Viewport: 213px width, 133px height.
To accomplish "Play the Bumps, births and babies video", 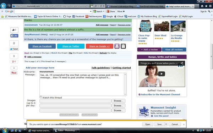I will [162, 74].
